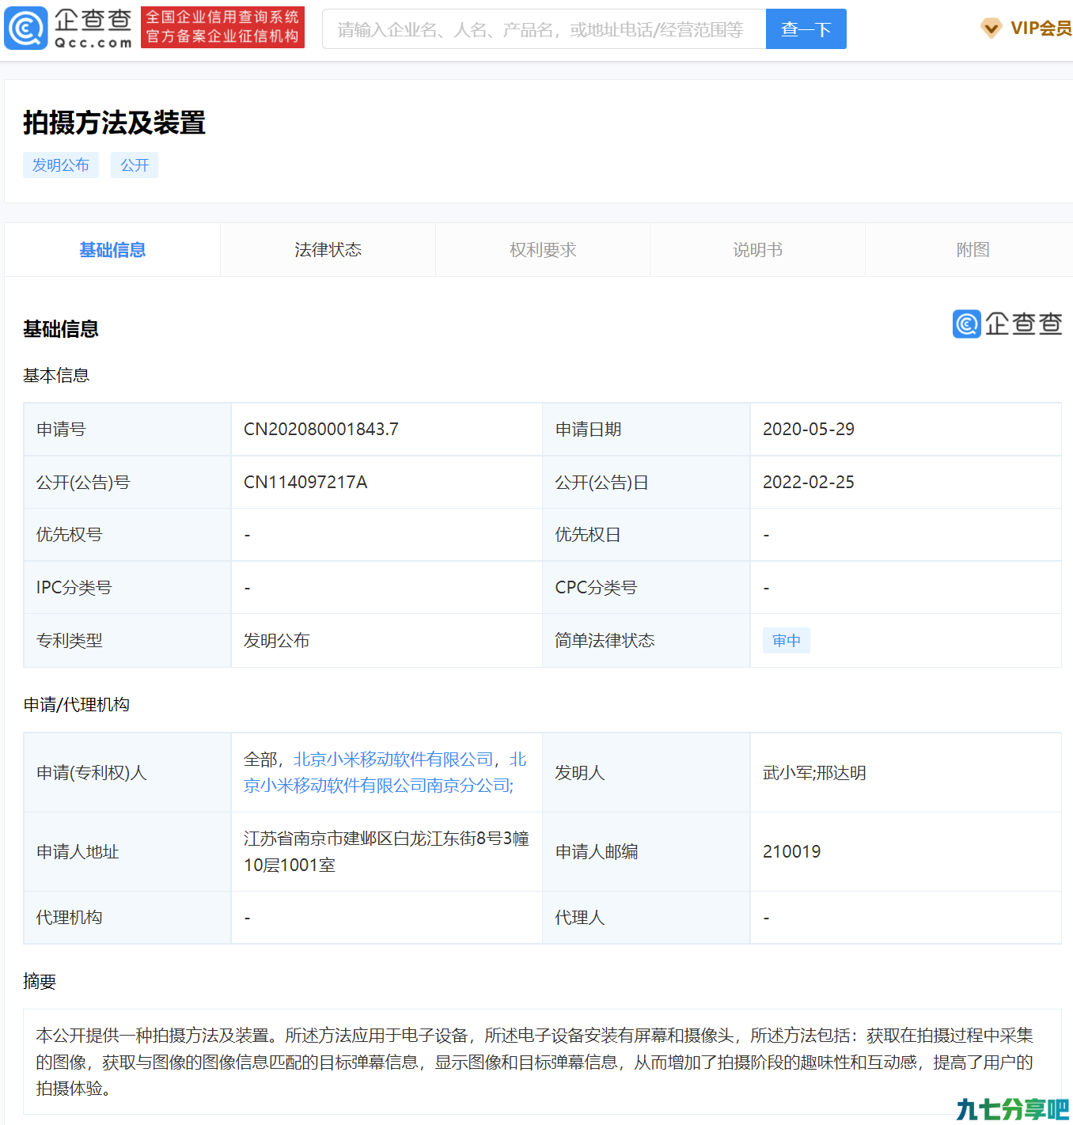
Task: Click the VIP会员 diamond icon
Action: point(991,28)
